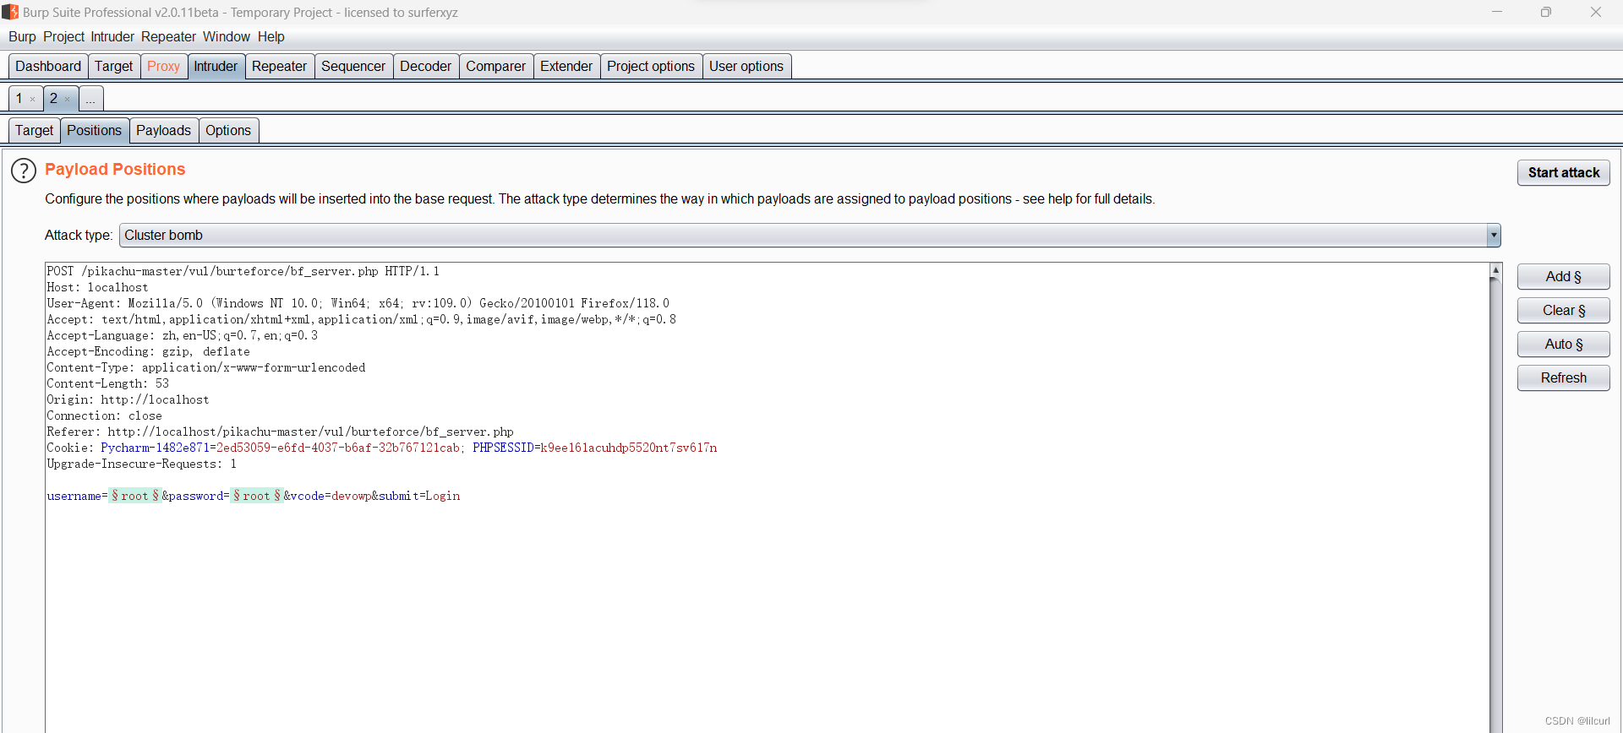Open the Project options tab

651,67
